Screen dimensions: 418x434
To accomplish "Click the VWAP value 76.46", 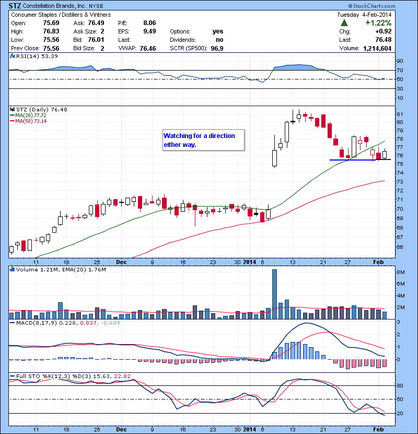I will coord(148,49).
